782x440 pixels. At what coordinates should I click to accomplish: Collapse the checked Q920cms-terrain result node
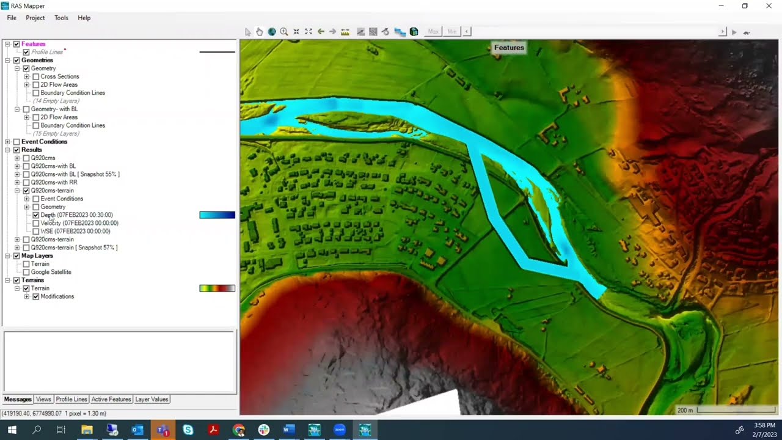click(17, 191)
